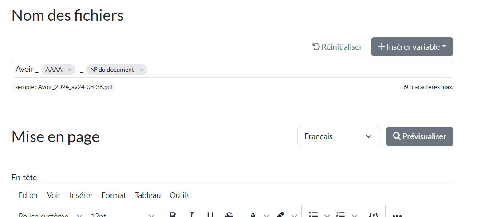This screenshot has width=477, height=217.
Task: Open the Voir menu
Action: pos(54,195)
